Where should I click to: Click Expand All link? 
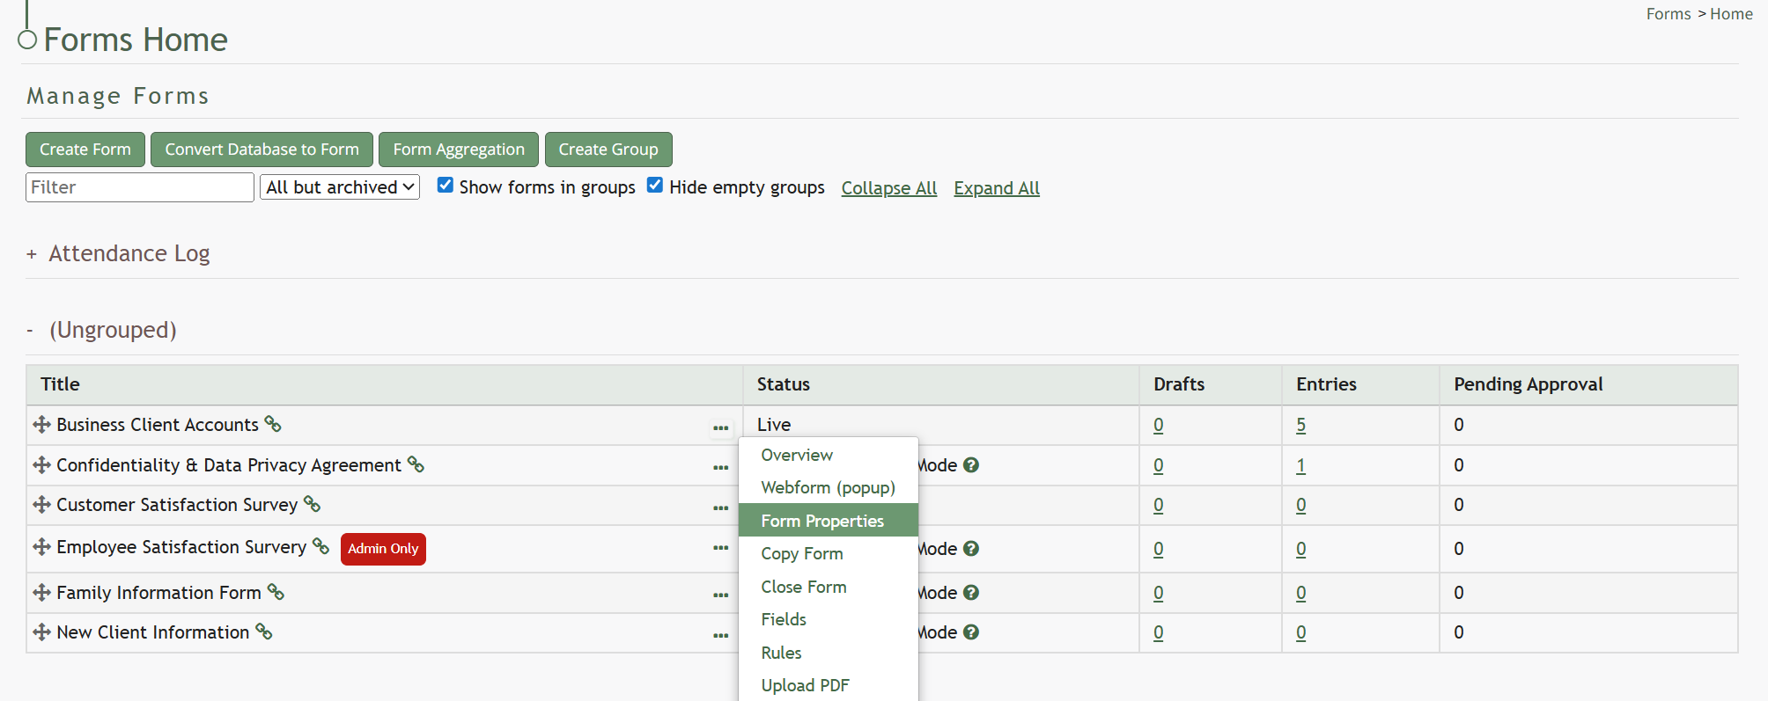pos(997,188)
